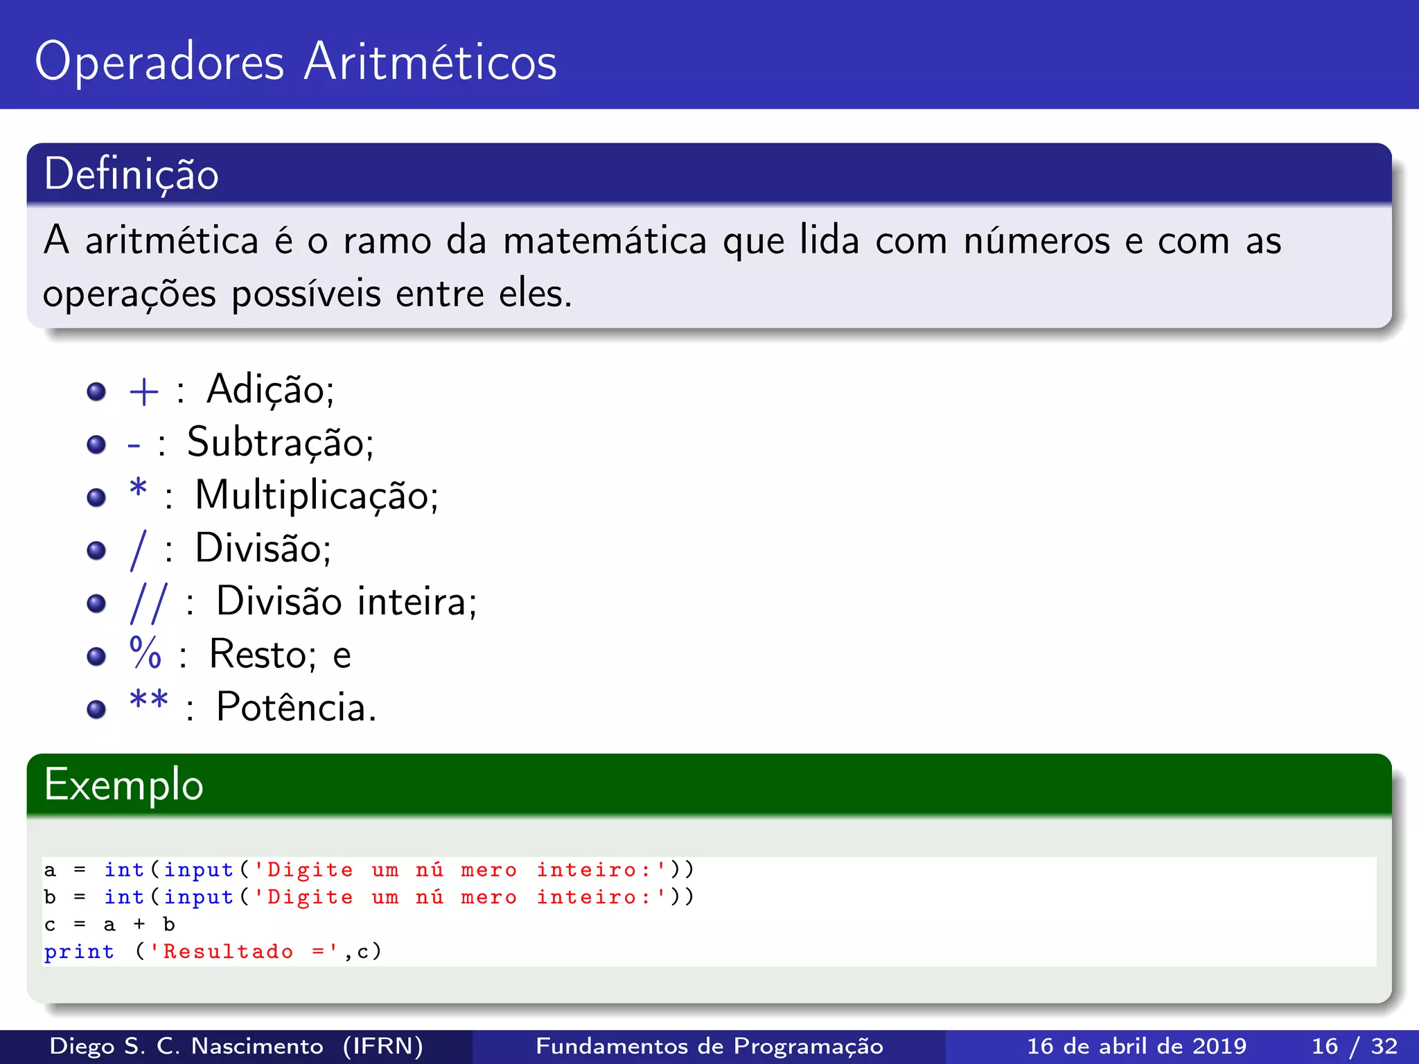
Task: Click the footer date '16 de abril de 2019'
Action: click(x=1136, y=1047)
